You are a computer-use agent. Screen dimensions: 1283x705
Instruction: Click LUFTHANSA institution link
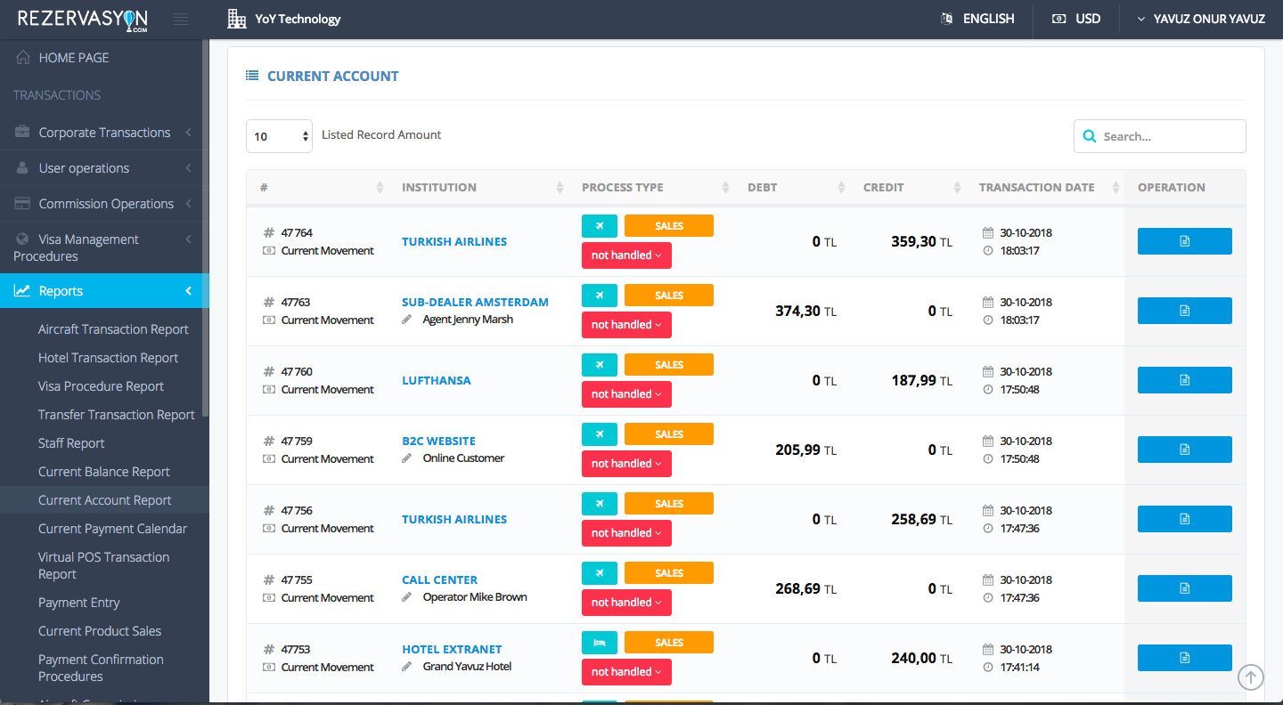tap(437, 380)
